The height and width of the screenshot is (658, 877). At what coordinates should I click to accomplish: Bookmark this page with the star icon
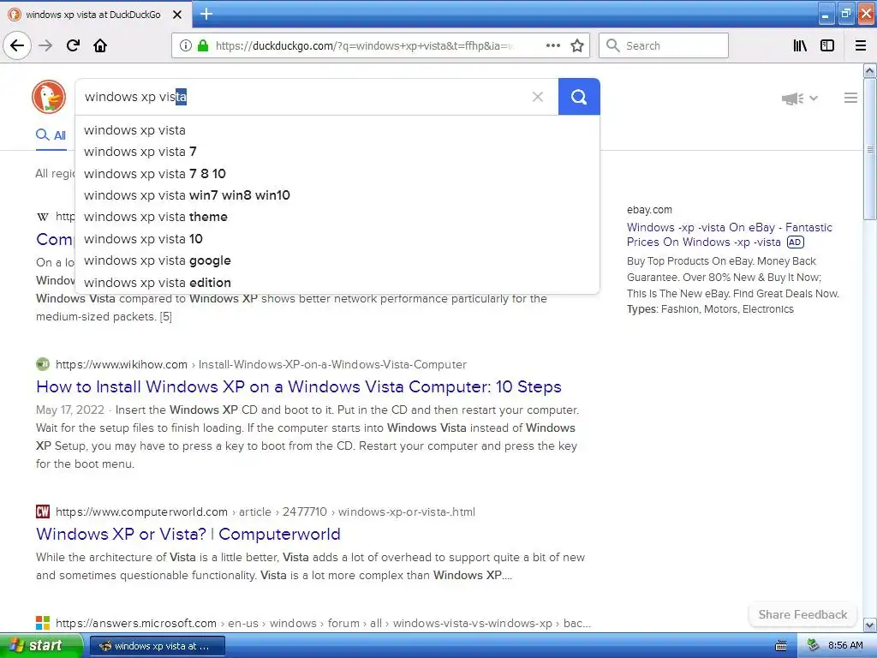[x=577, y=46]
